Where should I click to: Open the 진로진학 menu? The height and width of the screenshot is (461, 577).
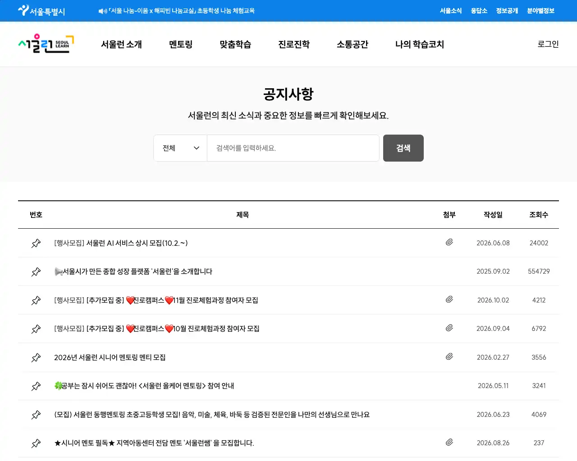(294, 44)
